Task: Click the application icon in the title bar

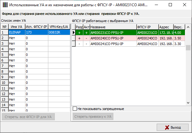Action: point(5,5)
